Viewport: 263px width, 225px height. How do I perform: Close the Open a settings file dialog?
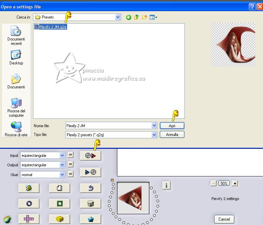[260, 7]
